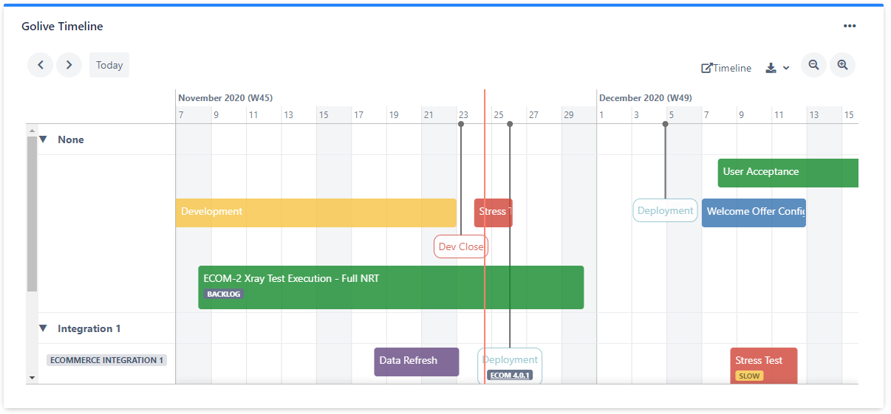Go to next timeline period
The width and height of the screenshot is (891, 414).
click(x=69, y=65)
